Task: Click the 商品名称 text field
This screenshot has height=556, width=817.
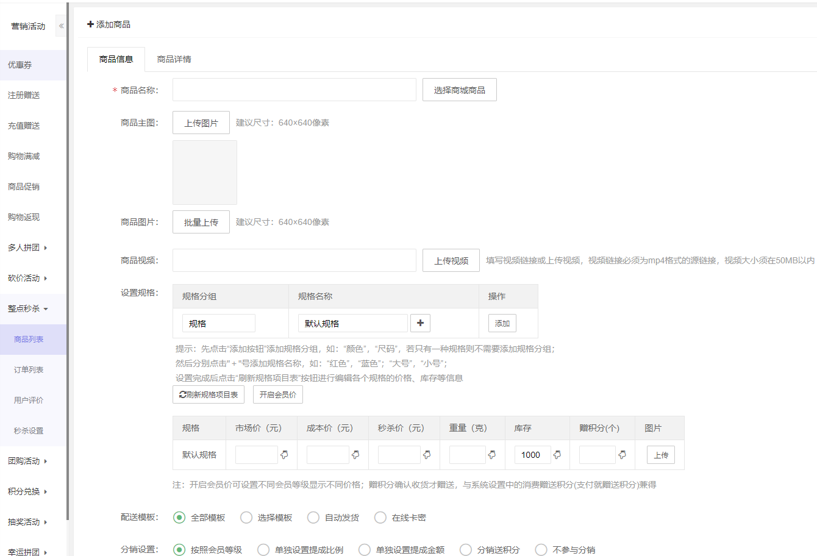Action: (294, 90)
